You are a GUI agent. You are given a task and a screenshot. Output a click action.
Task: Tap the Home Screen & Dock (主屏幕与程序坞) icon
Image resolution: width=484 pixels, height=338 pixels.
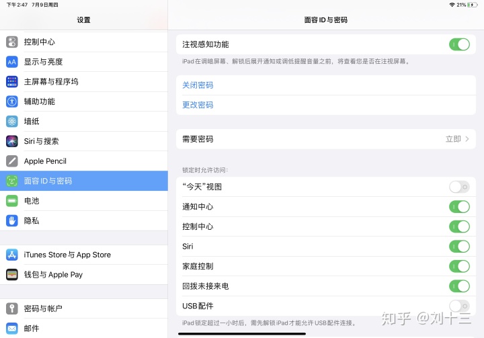11,81
